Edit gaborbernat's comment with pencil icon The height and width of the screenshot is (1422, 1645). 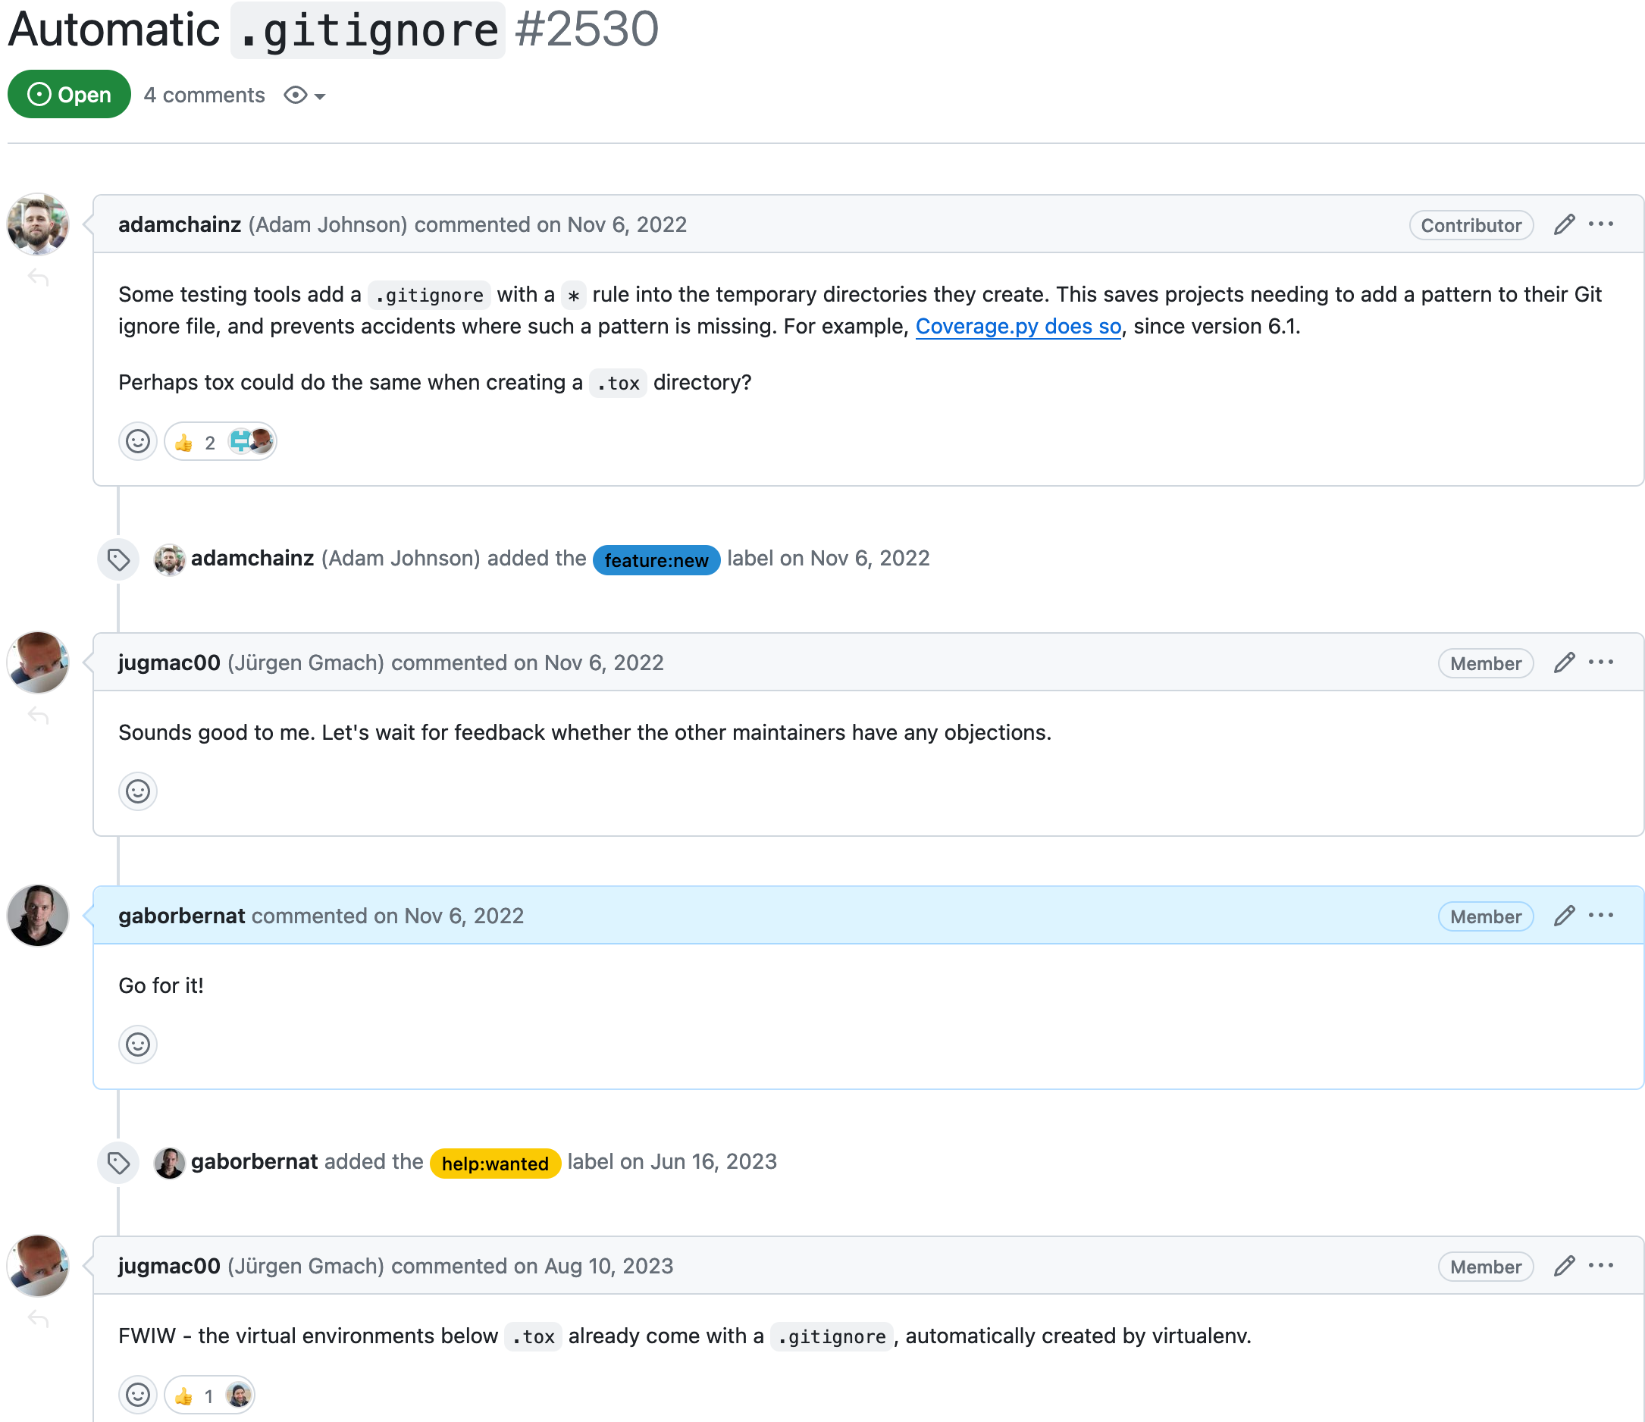pyautogui.click(x=1563, y=916)
